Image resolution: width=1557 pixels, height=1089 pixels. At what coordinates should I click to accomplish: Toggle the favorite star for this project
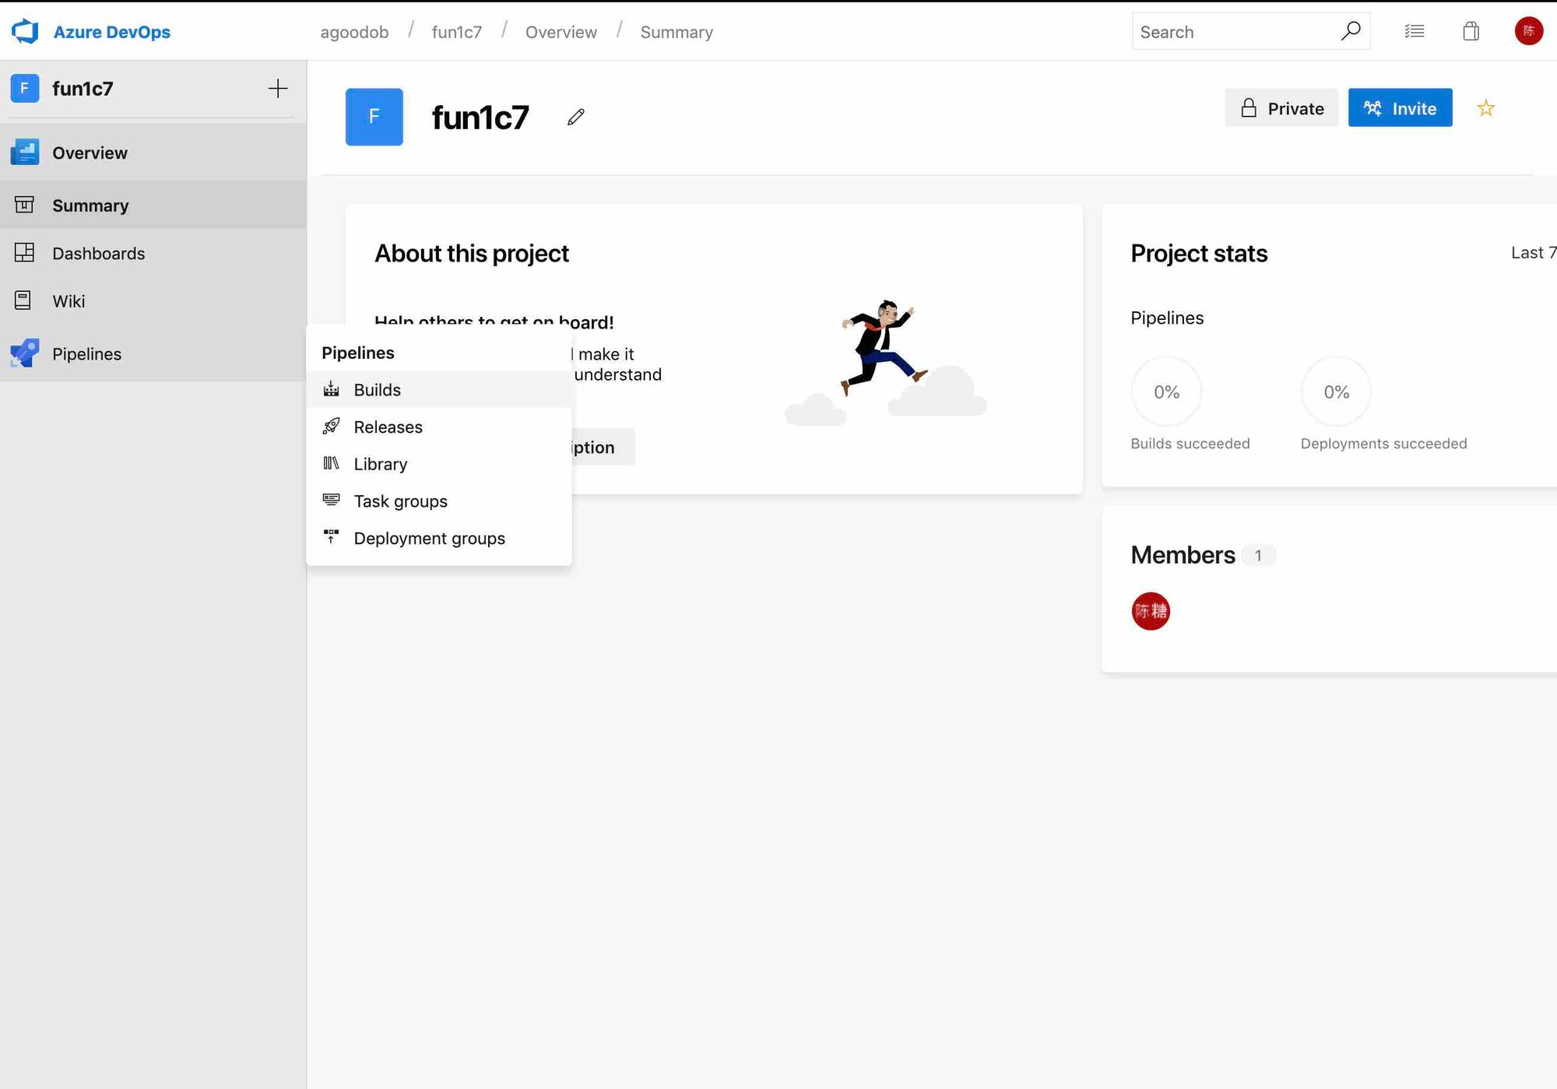1485,108
